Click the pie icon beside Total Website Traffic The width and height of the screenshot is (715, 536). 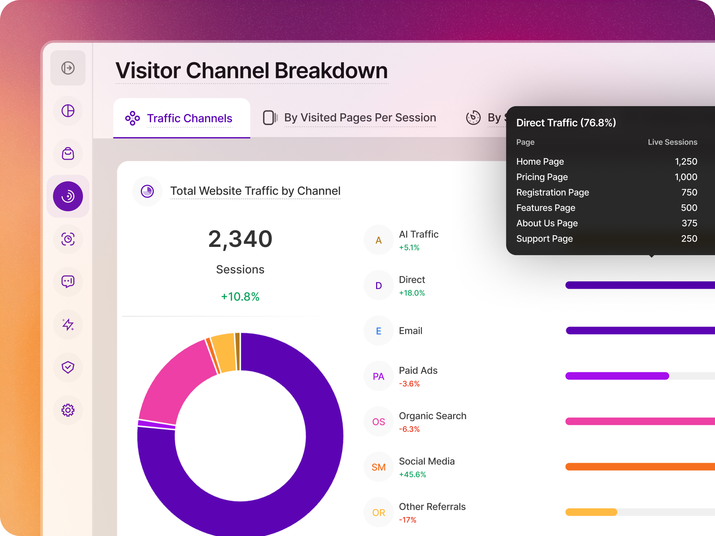pyautogui.click(x=147, y=191)
